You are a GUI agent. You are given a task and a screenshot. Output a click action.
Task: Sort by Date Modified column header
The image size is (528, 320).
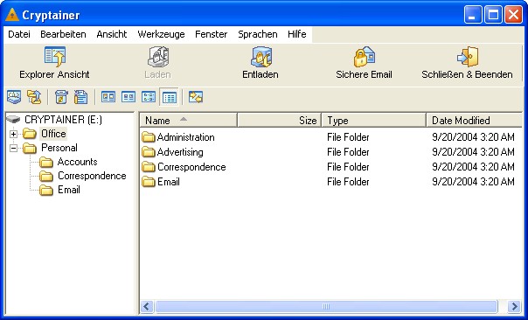coord(474,121)
